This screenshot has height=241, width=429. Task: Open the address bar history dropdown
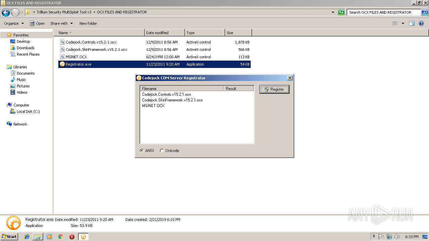[x=333, y=12]
